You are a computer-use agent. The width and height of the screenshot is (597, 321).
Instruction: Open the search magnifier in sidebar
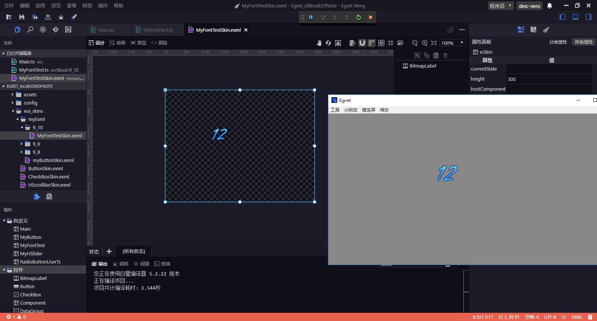tap(30, 29)
